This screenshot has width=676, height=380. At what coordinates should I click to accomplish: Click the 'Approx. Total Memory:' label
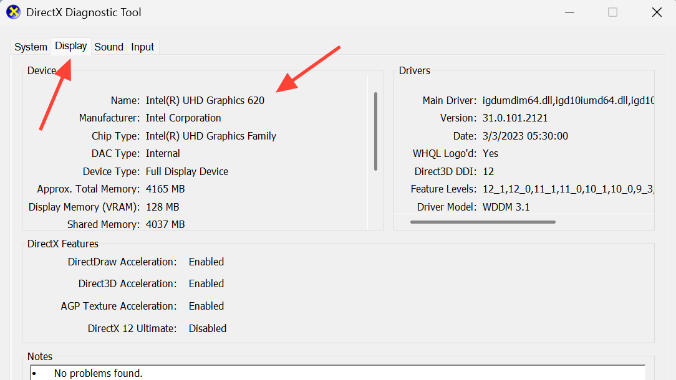click(89, 189)
